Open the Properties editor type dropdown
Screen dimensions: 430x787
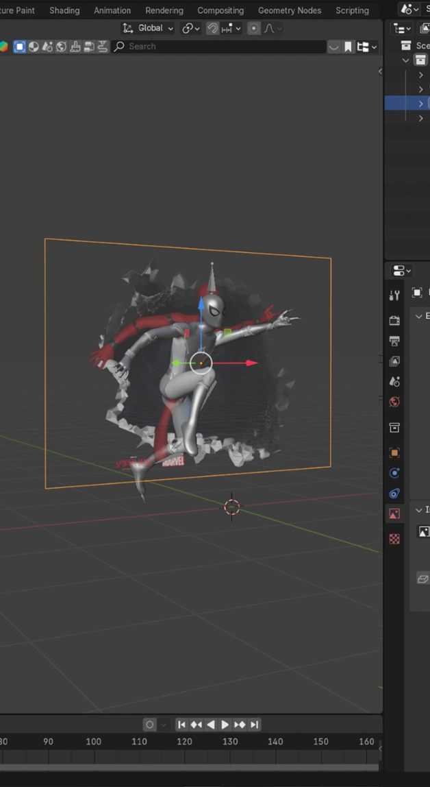(401, 271)
